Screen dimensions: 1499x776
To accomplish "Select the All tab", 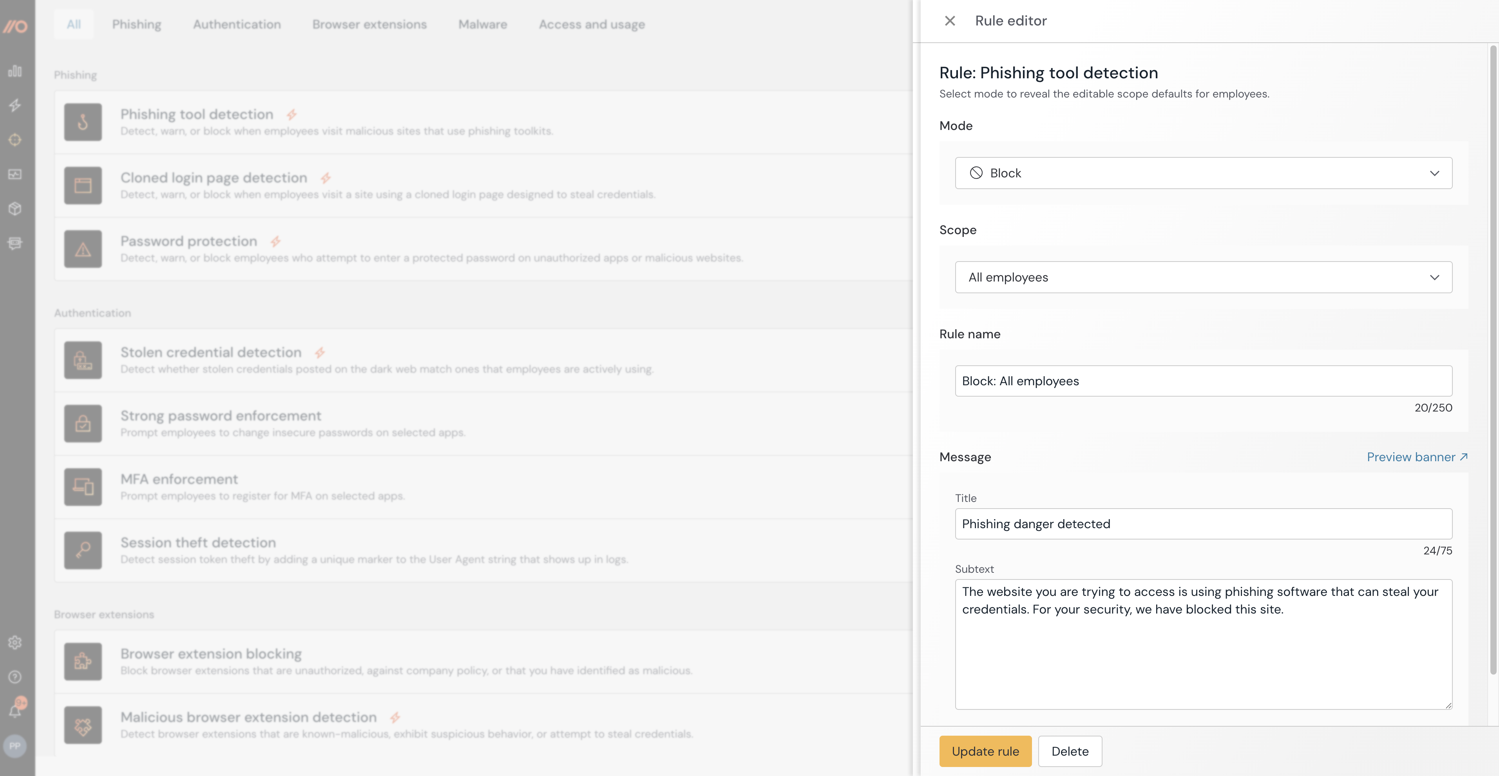I will [x=73, y=24].
